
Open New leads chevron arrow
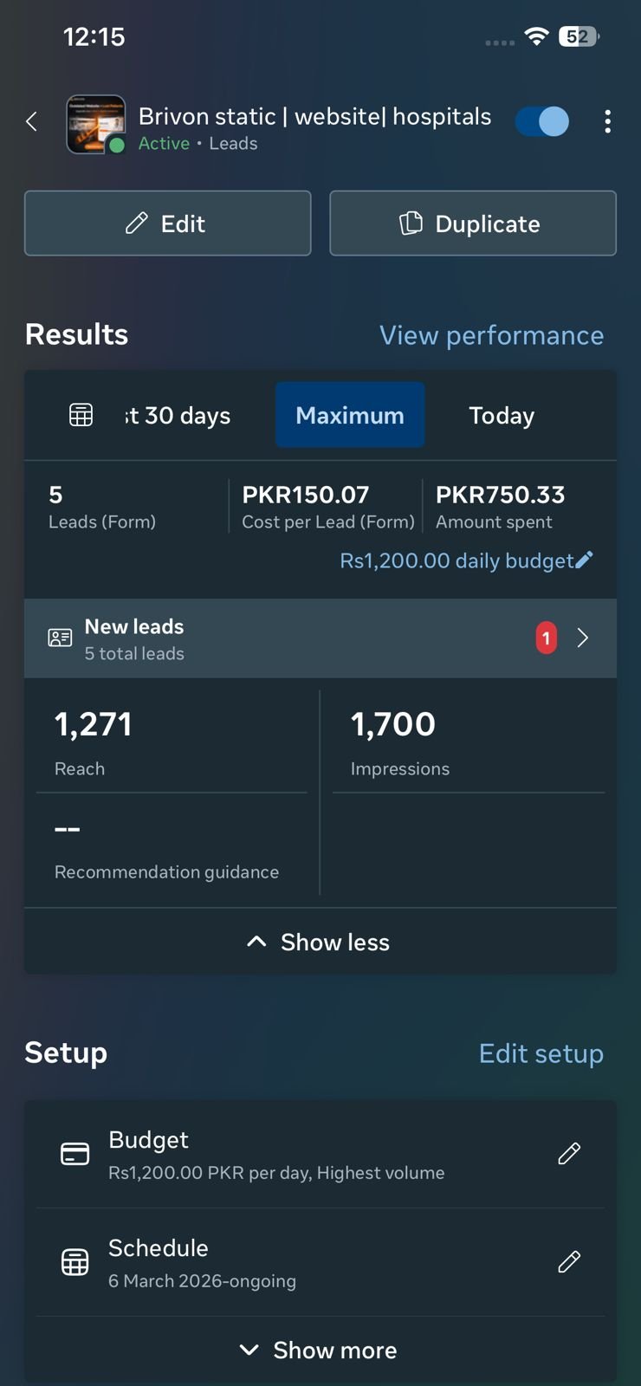(583, 638)
